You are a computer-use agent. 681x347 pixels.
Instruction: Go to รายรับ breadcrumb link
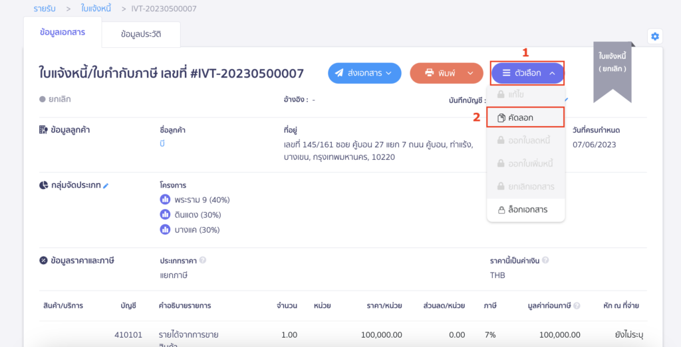[x=46, y=9]
